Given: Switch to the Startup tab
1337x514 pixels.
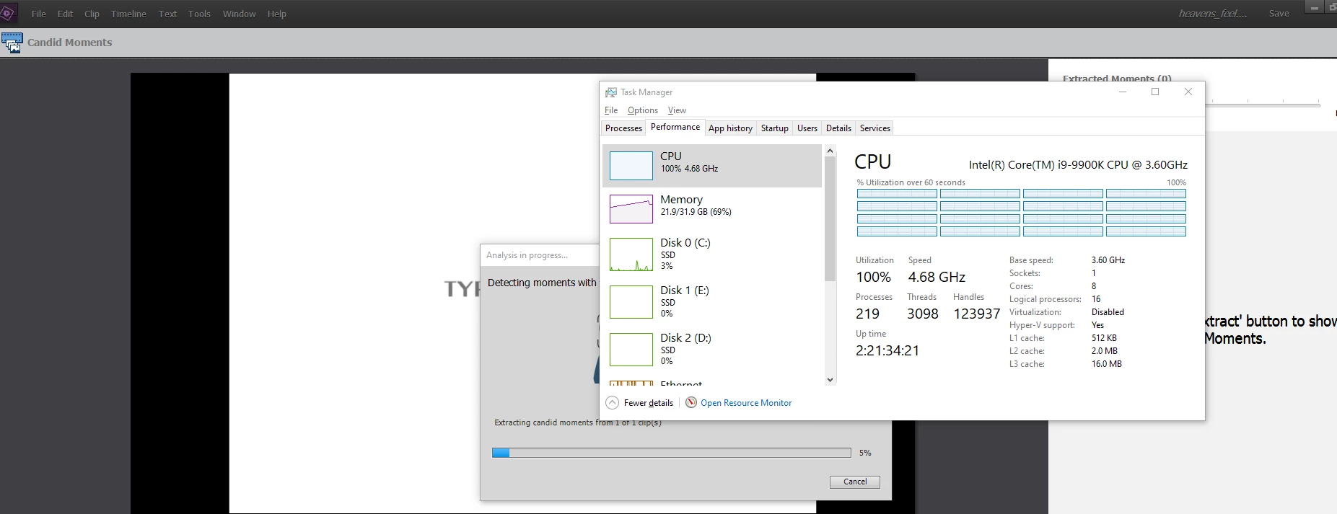Looking at the screenshot, I should (x=775, y=128).
